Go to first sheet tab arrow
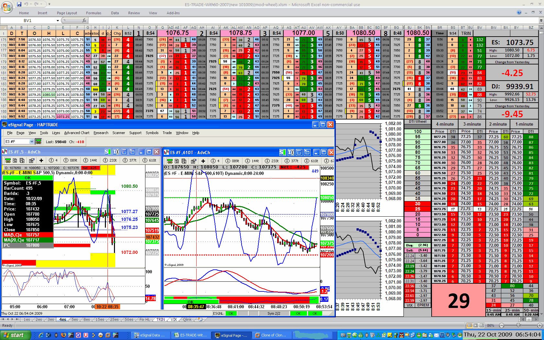The height and width of the screenshot is (340, 544). click(x=3, y=319)
